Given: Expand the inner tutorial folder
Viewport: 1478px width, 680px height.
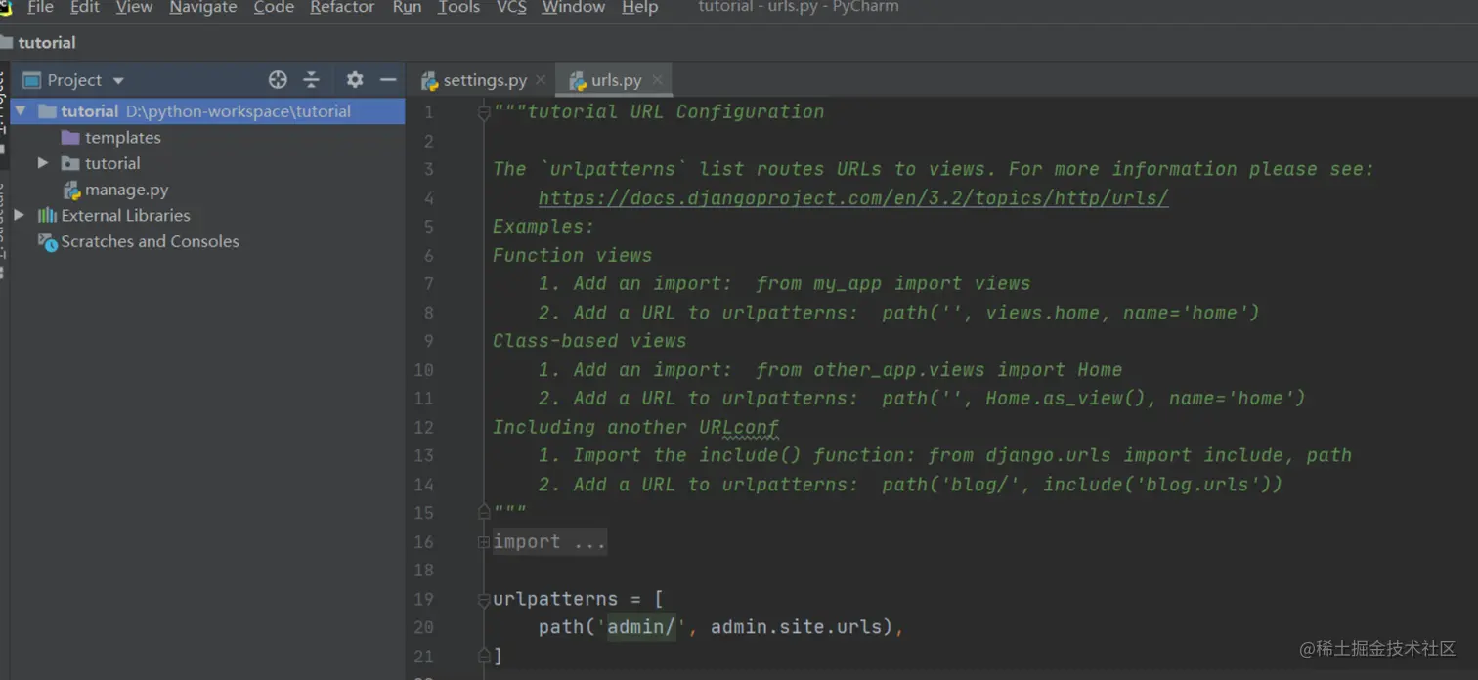Looking at the screenshot, I should (x=43, y=163).
